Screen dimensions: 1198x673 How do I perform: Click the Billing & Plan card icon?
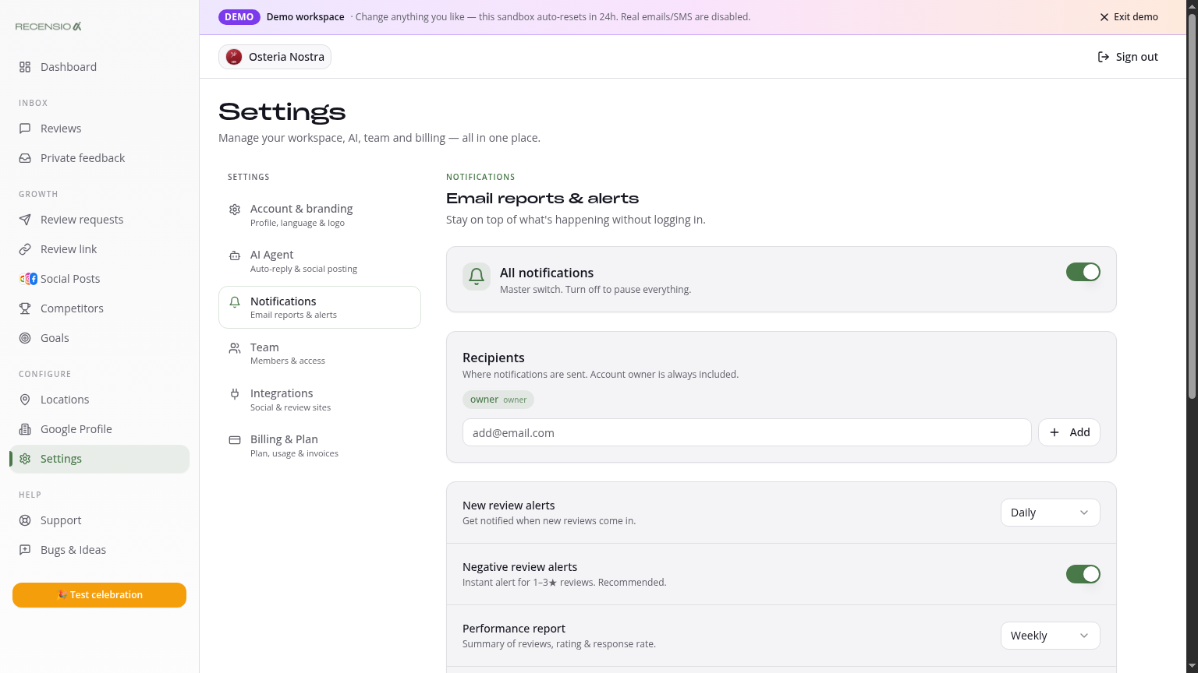(x=235, y=440)
